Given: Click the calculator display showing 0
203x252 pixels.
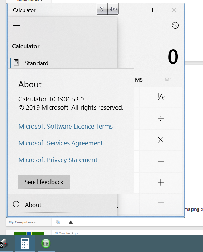Looking at the screenshot, I should pyautogui.click(x=173, y=57).
